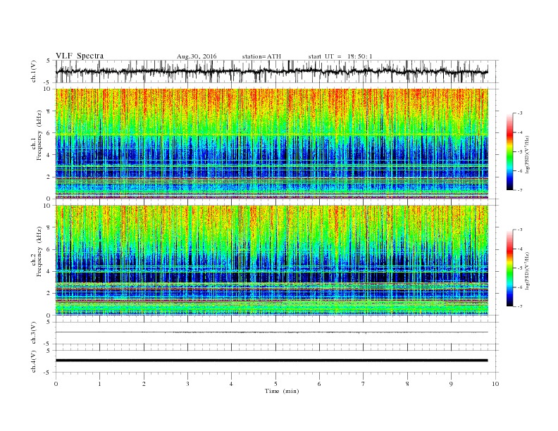The width and height of the screenshot is (558, 431).
Task: Click the ch.2 color bar log(PSD) label
Action: click(x=528, y=271)
